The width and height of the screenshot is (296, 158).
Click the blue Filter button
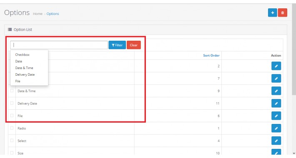[117, 45]
